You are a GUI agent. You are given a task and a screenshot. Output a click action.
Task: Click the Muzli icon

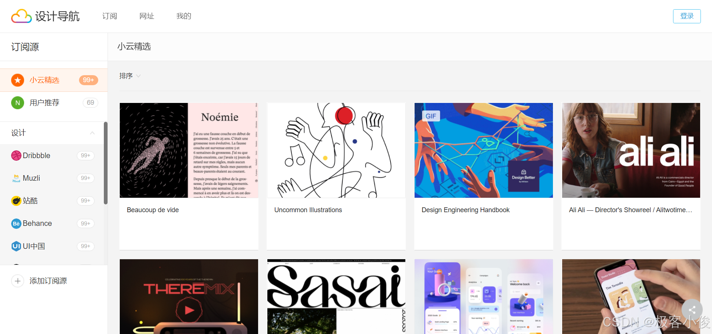(x=16, y=178)
